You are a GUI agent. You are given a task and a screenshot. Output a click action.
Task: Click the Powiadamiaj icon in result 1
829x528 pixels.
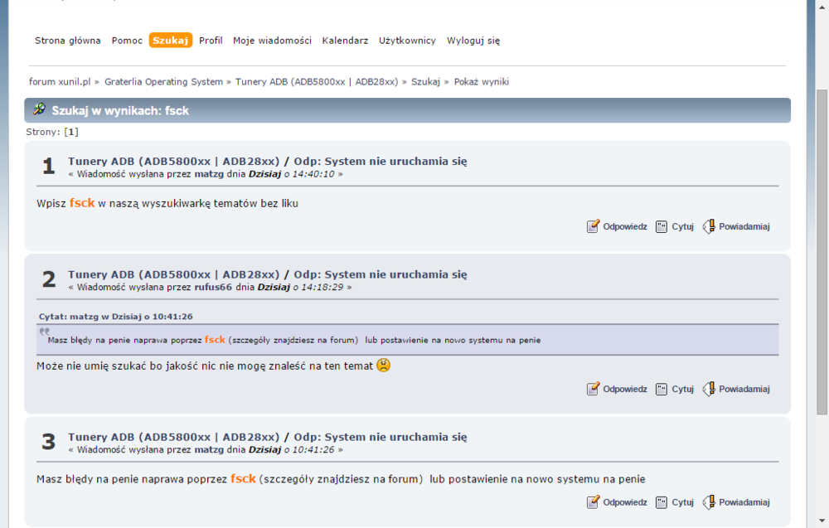coord(709,226)
